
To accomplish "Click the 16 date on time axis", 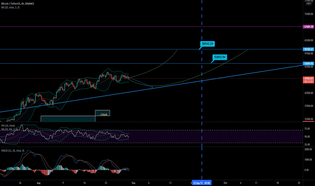I will click(84, 183).
